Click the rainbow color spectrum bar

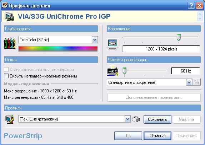click(58, 49)
